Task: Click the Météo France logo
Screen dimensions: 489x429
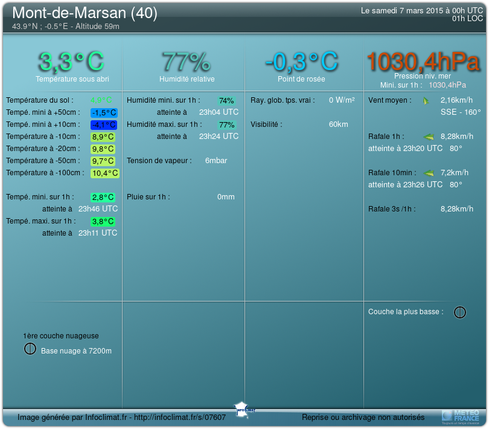Action: (x=460, y=417)
